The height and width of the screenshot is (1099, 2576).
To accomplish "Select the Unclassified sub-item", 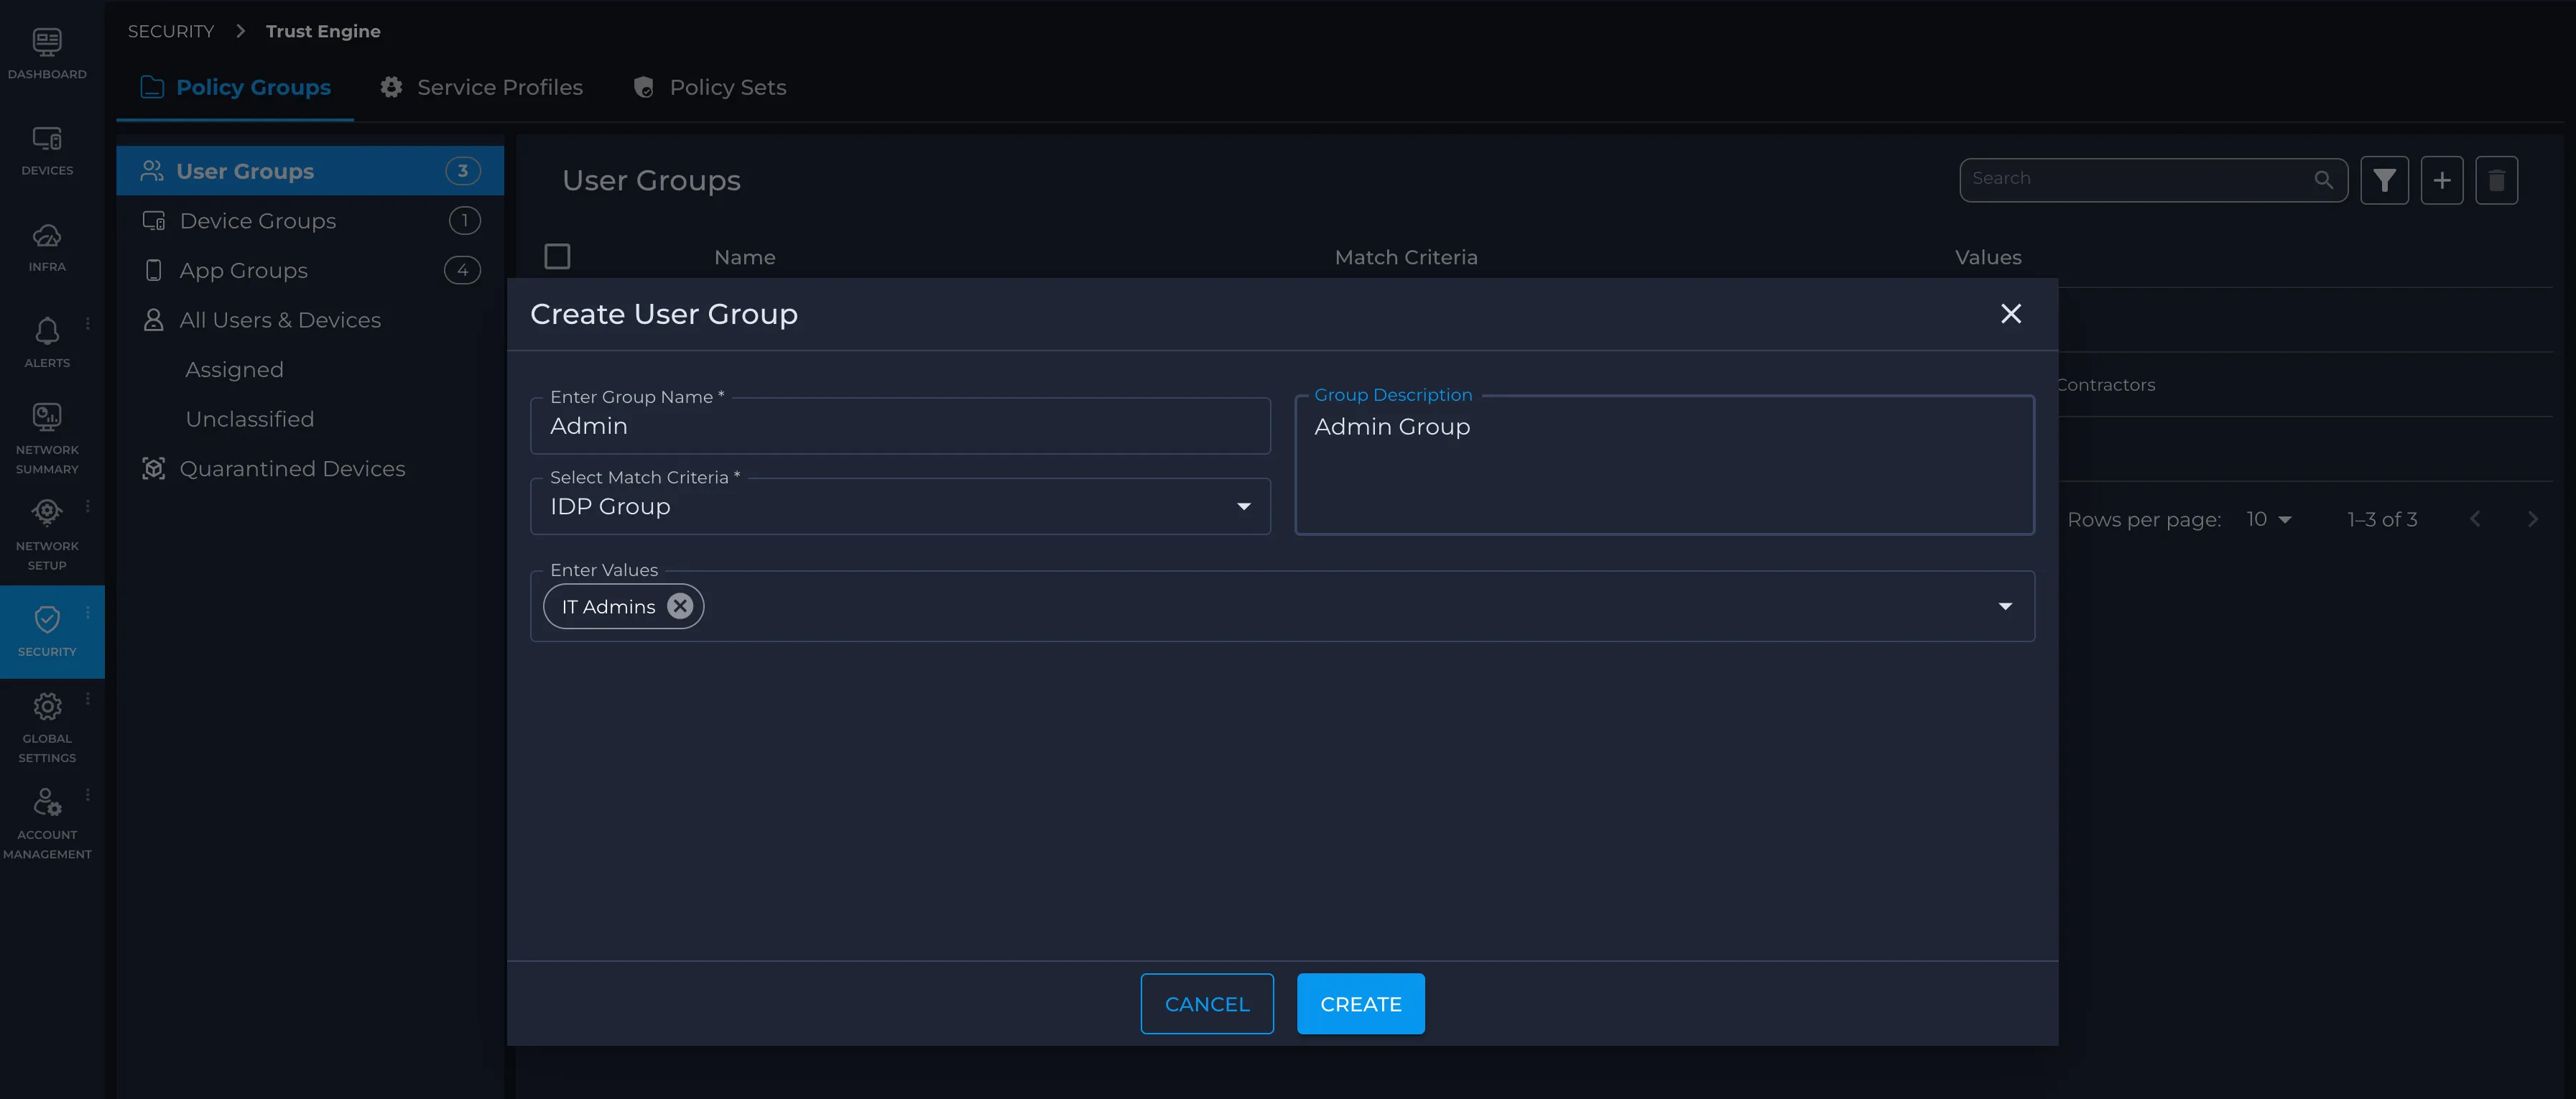I will click(x=250, y=419).
